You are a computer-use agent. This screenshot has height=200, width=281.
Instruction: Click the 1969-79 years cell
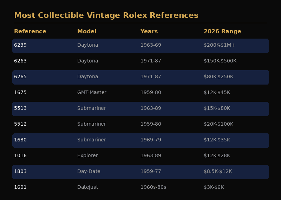click(x=151, y=140)
